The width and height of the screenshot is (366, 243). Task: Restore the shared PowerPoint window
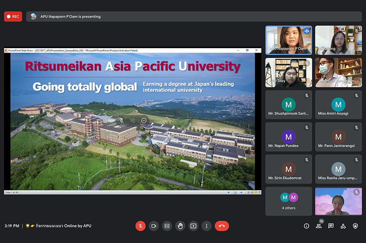pyautogui.click(x=247, y=50)
